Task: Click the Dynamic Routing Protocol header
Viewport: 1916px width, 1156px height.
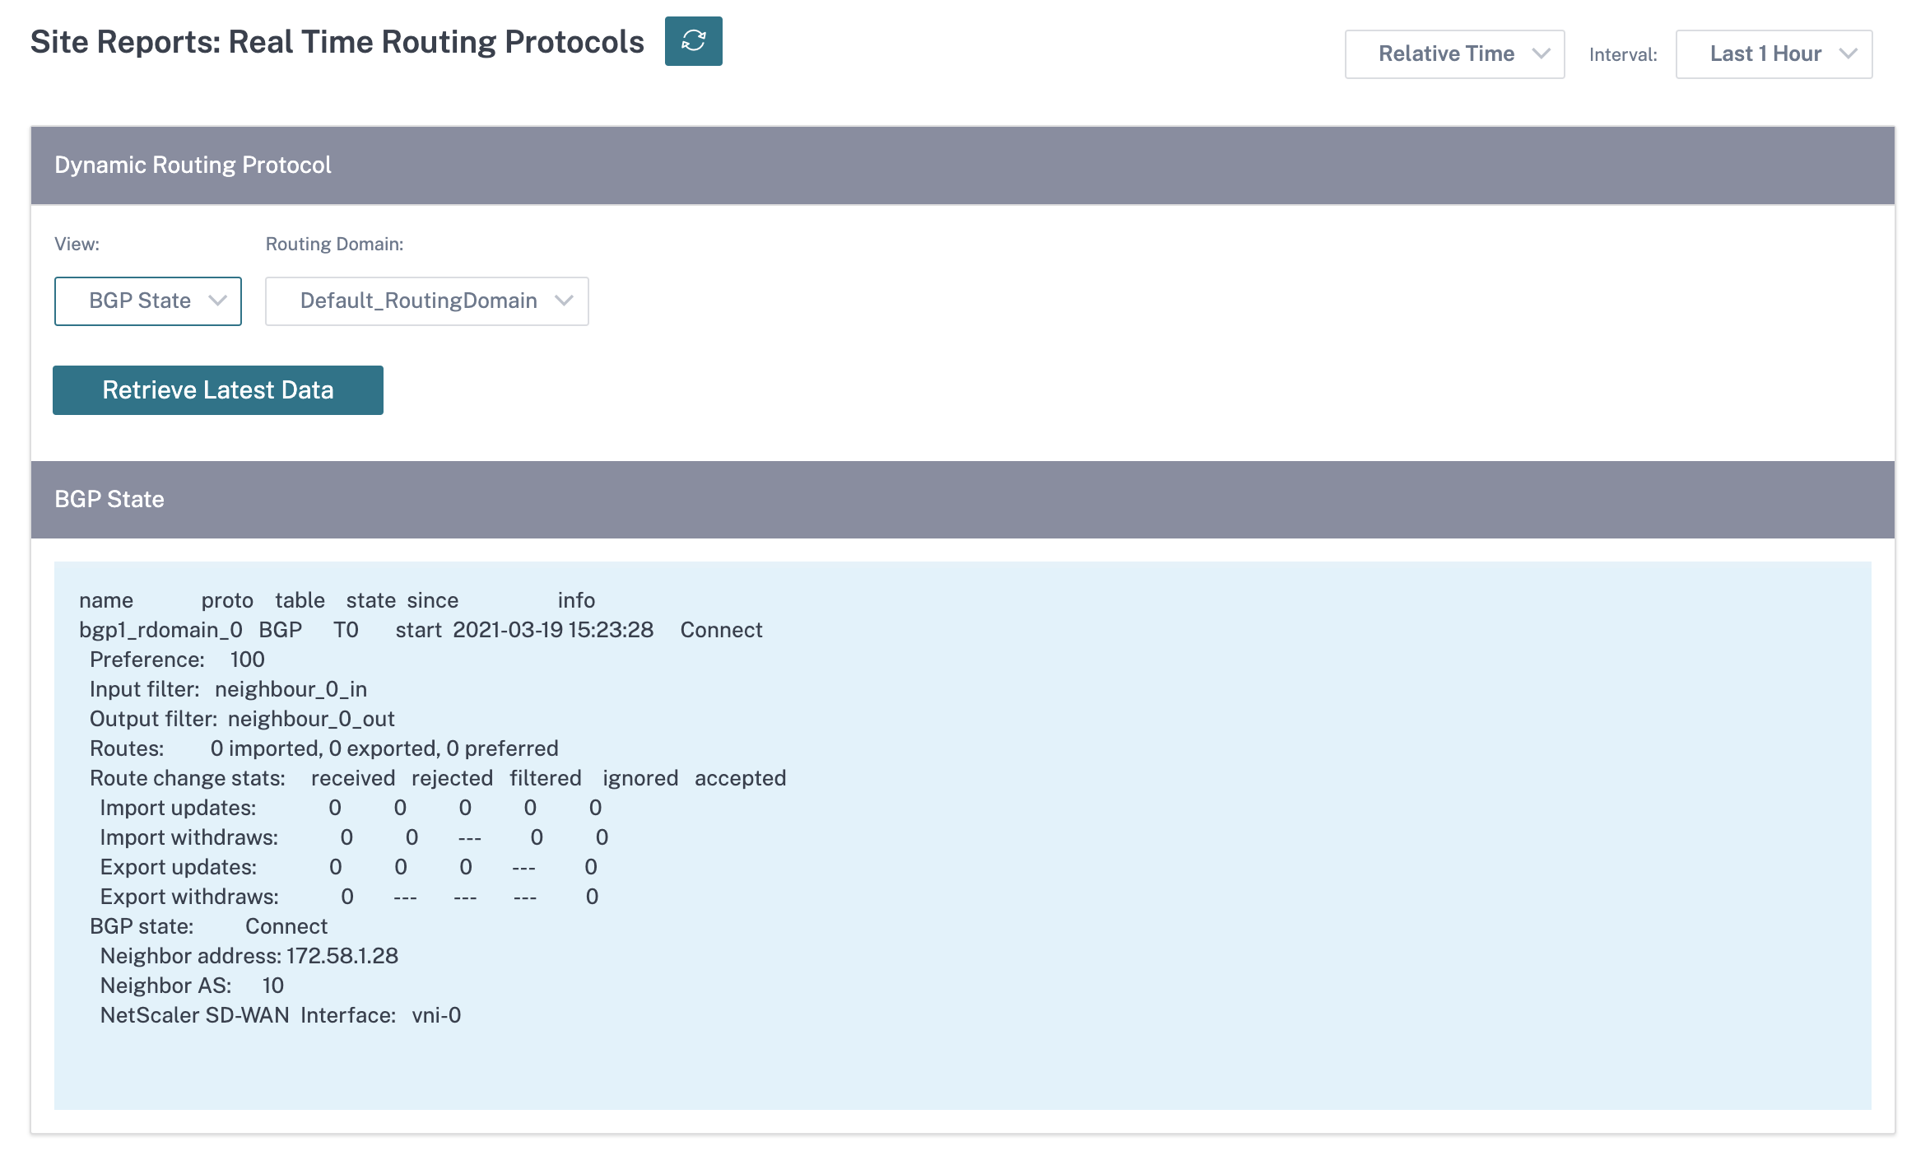Action: [963, 165]
